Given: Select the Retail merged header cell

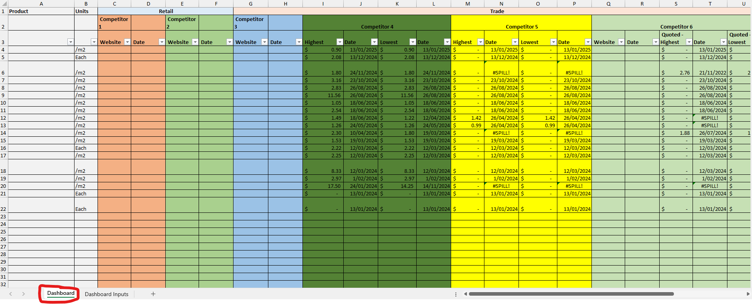Looking at the screenshot, I should pyautogui.click(x=166, y=11).
